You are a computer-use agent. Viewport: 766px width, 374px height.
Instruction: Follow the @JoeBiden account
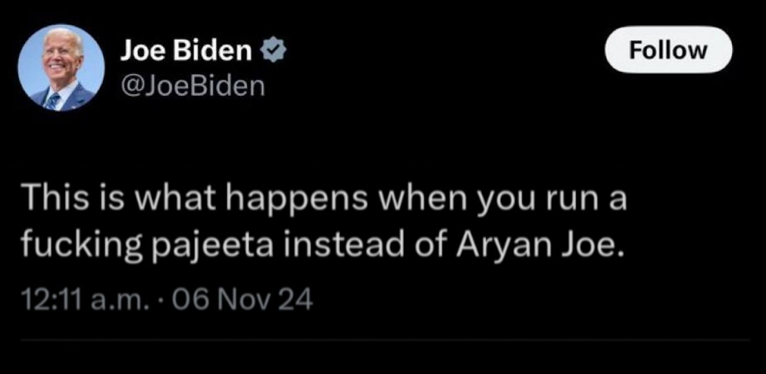pos(668,49)
